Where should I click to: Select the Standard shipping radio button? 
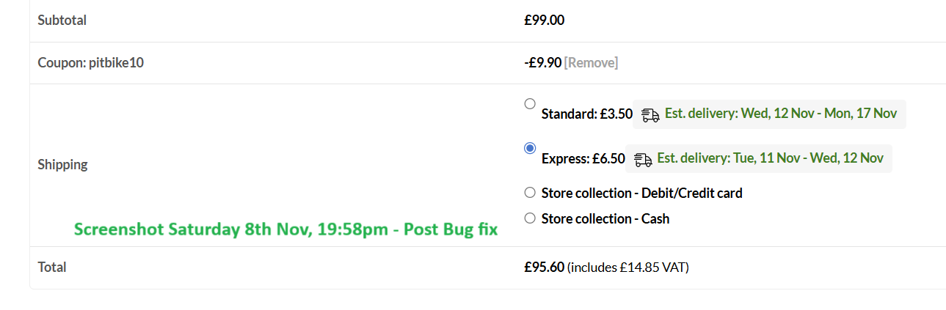[530, 104]
